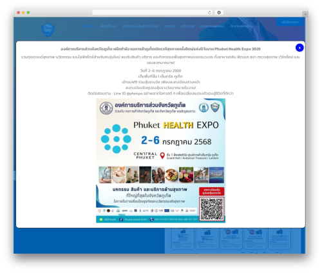Click the popup headline mentioning Phuket Health Expo 2025
The width and height of the screenshot is (322, 273).
(160, 49)
